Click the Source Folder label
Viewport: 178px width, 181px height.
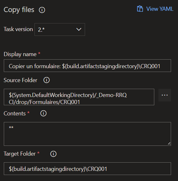(x=21, y=80)
